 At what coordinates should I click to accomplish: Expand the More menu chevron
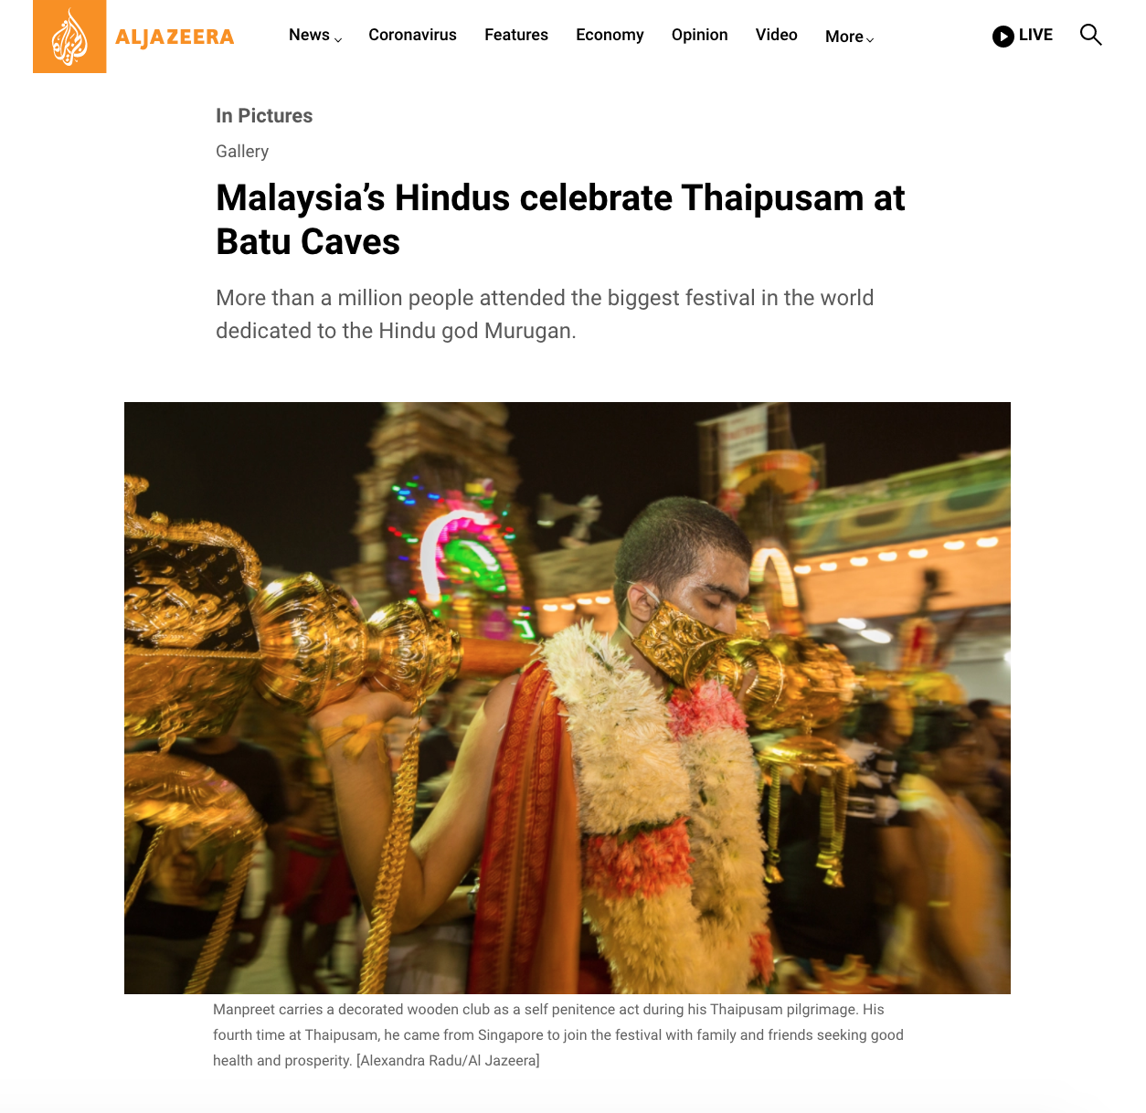[870, 39]
